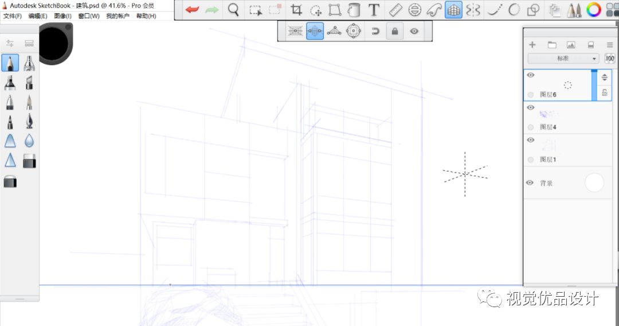The image size is (619, 326).
Task: Hide the 背景 layer eye icon
Action: pos(530,183)
